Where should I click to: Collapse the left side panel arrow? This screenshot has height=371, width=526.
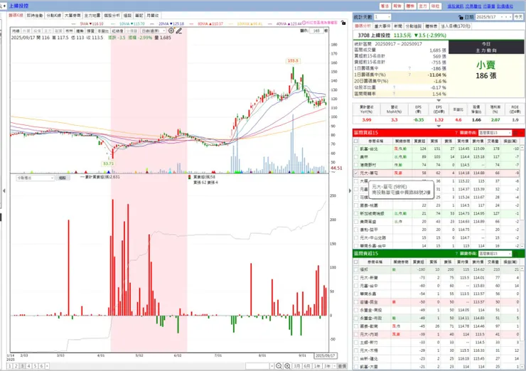pos(4,191)
